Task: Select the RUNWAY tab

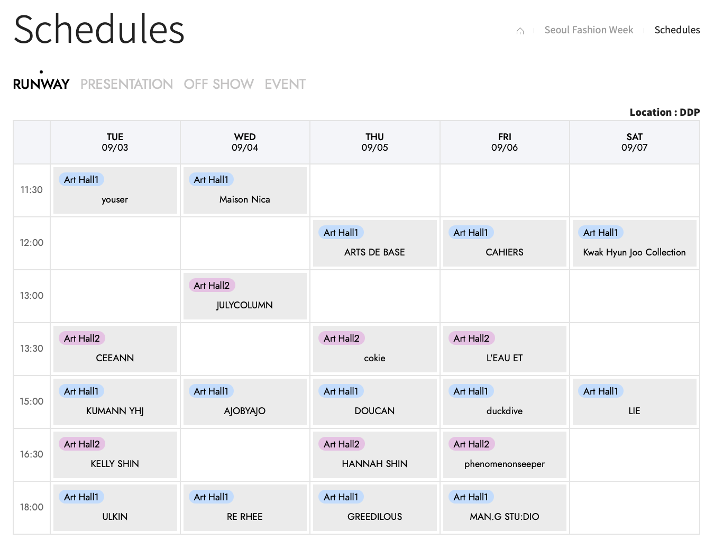Action: click(x=41, y=84)
